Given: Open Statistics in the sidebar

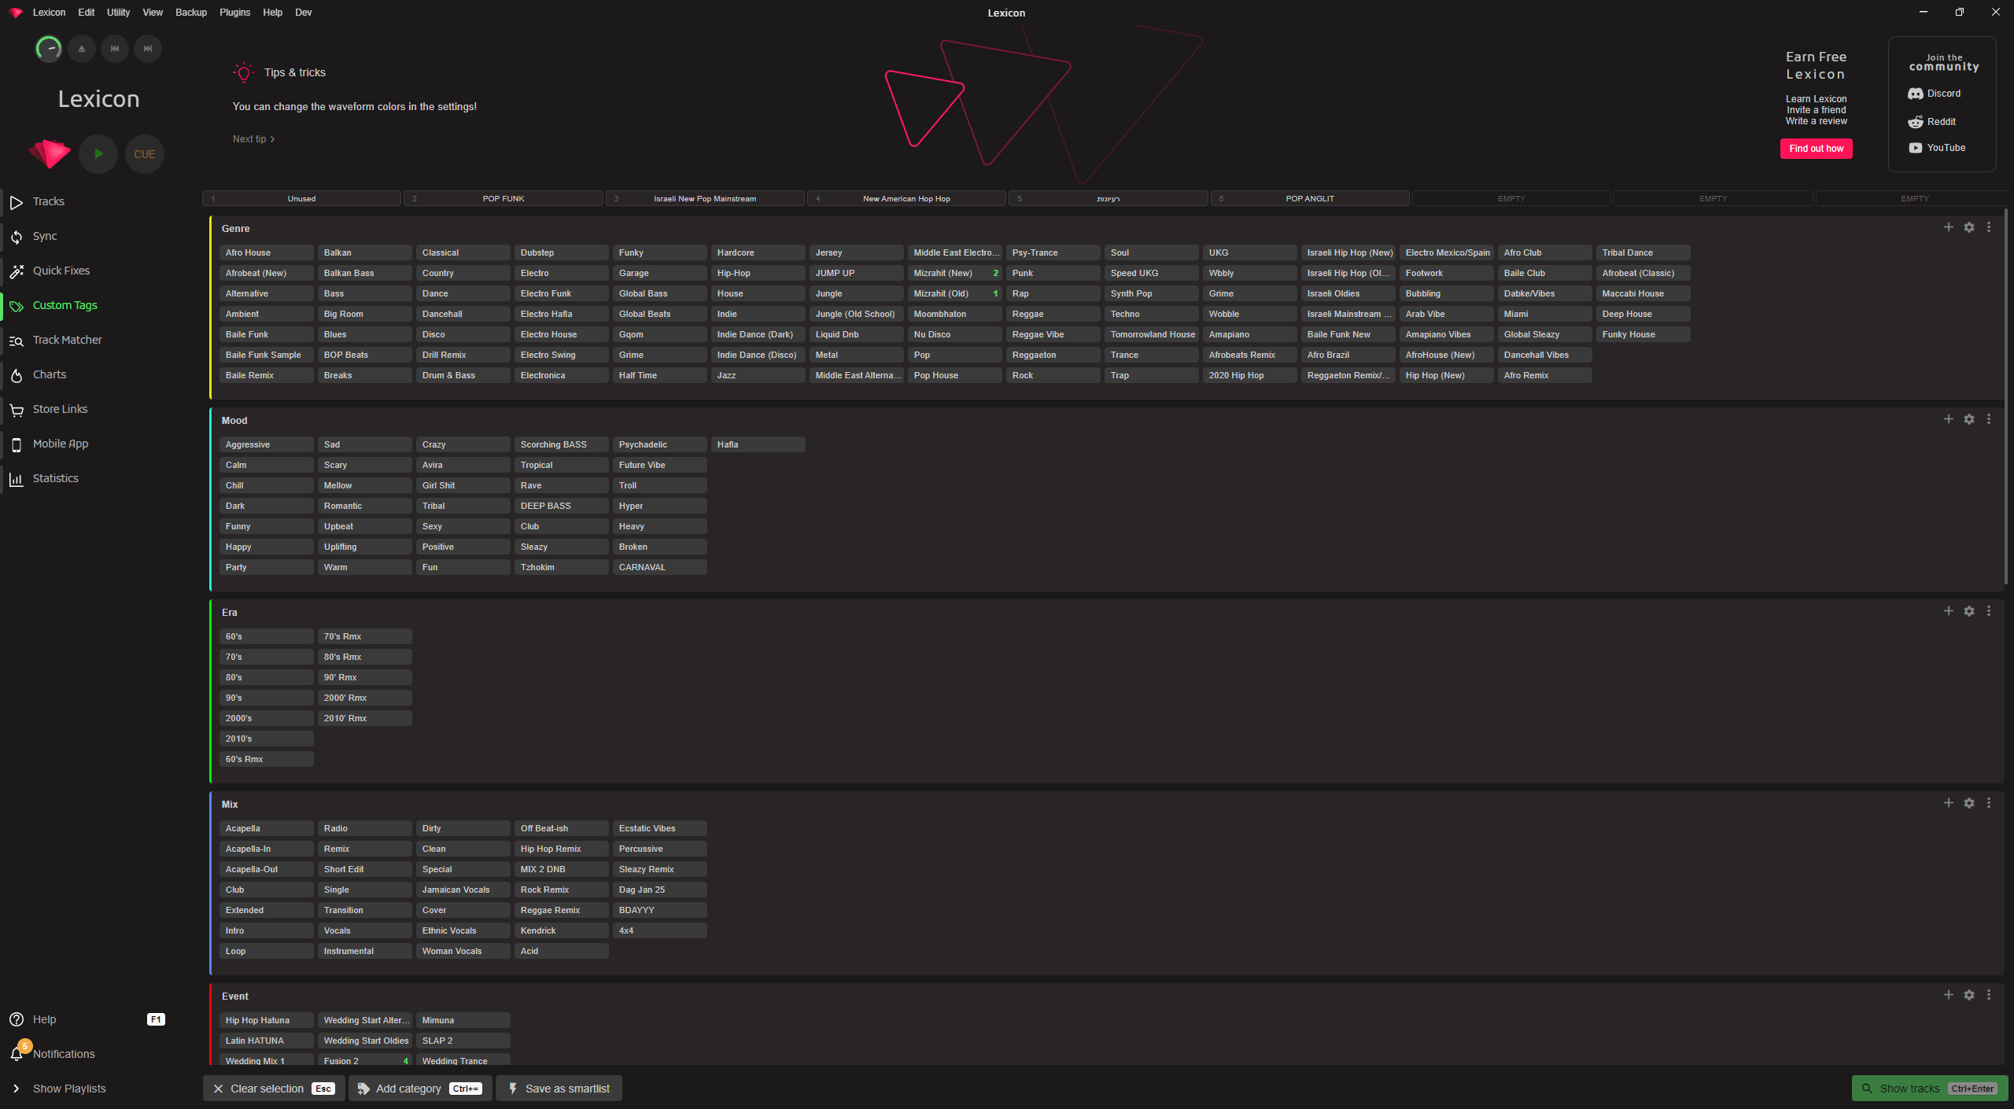Looking at the screenshot, I should click(x=56, y=478).
